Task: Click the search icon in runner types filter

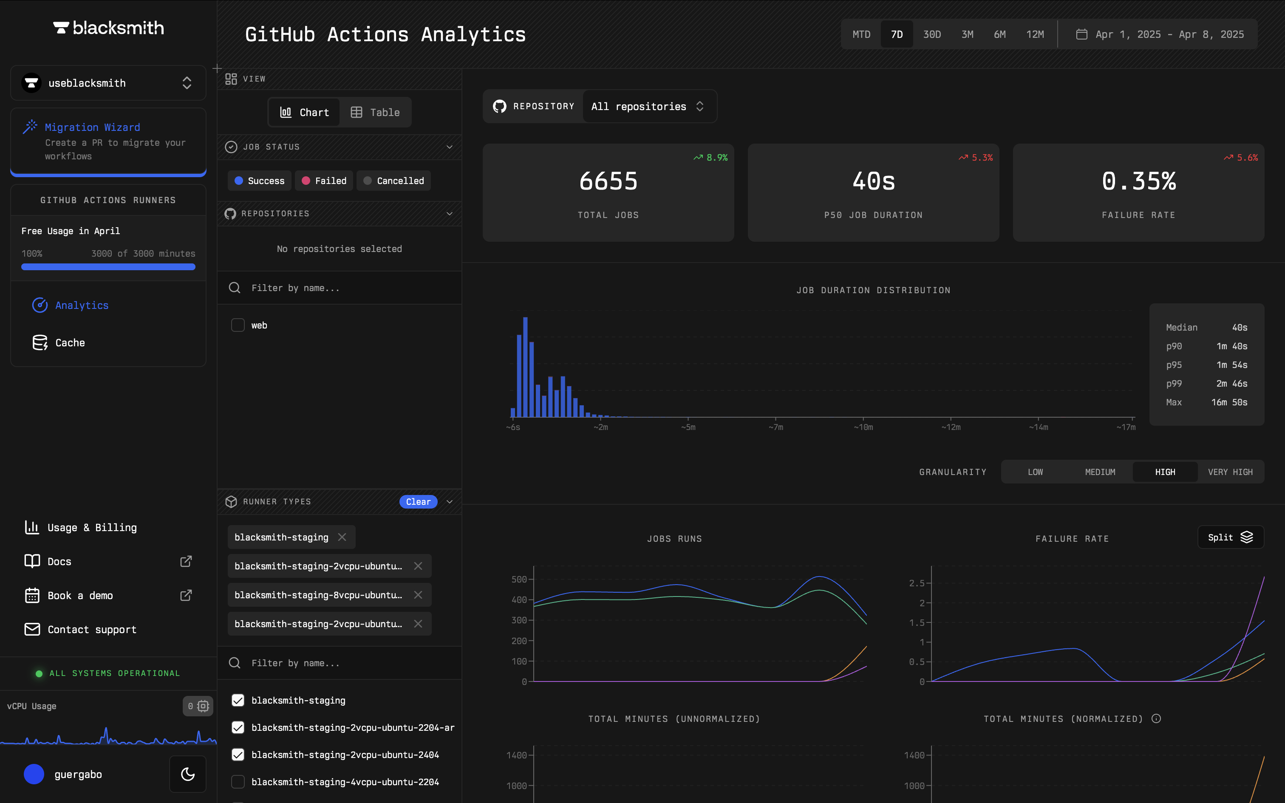Action: click(234, 663)
